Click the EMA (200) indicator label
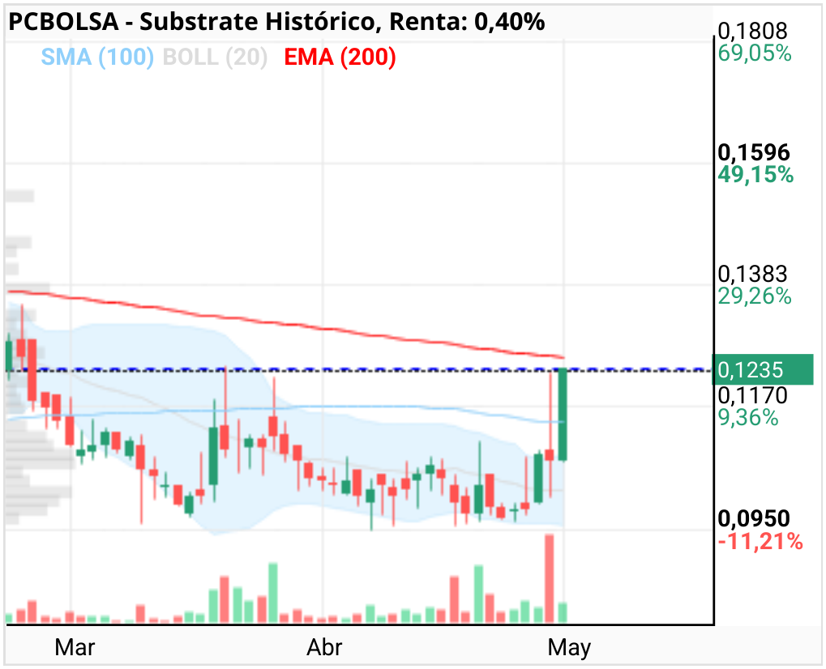 340,57
